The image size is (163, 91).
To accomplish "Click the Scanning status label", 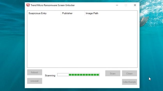I will coord(50,76).
